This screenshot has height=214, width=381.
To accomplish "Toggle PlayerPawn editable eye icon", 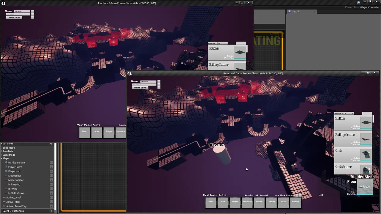I will 51,167.
